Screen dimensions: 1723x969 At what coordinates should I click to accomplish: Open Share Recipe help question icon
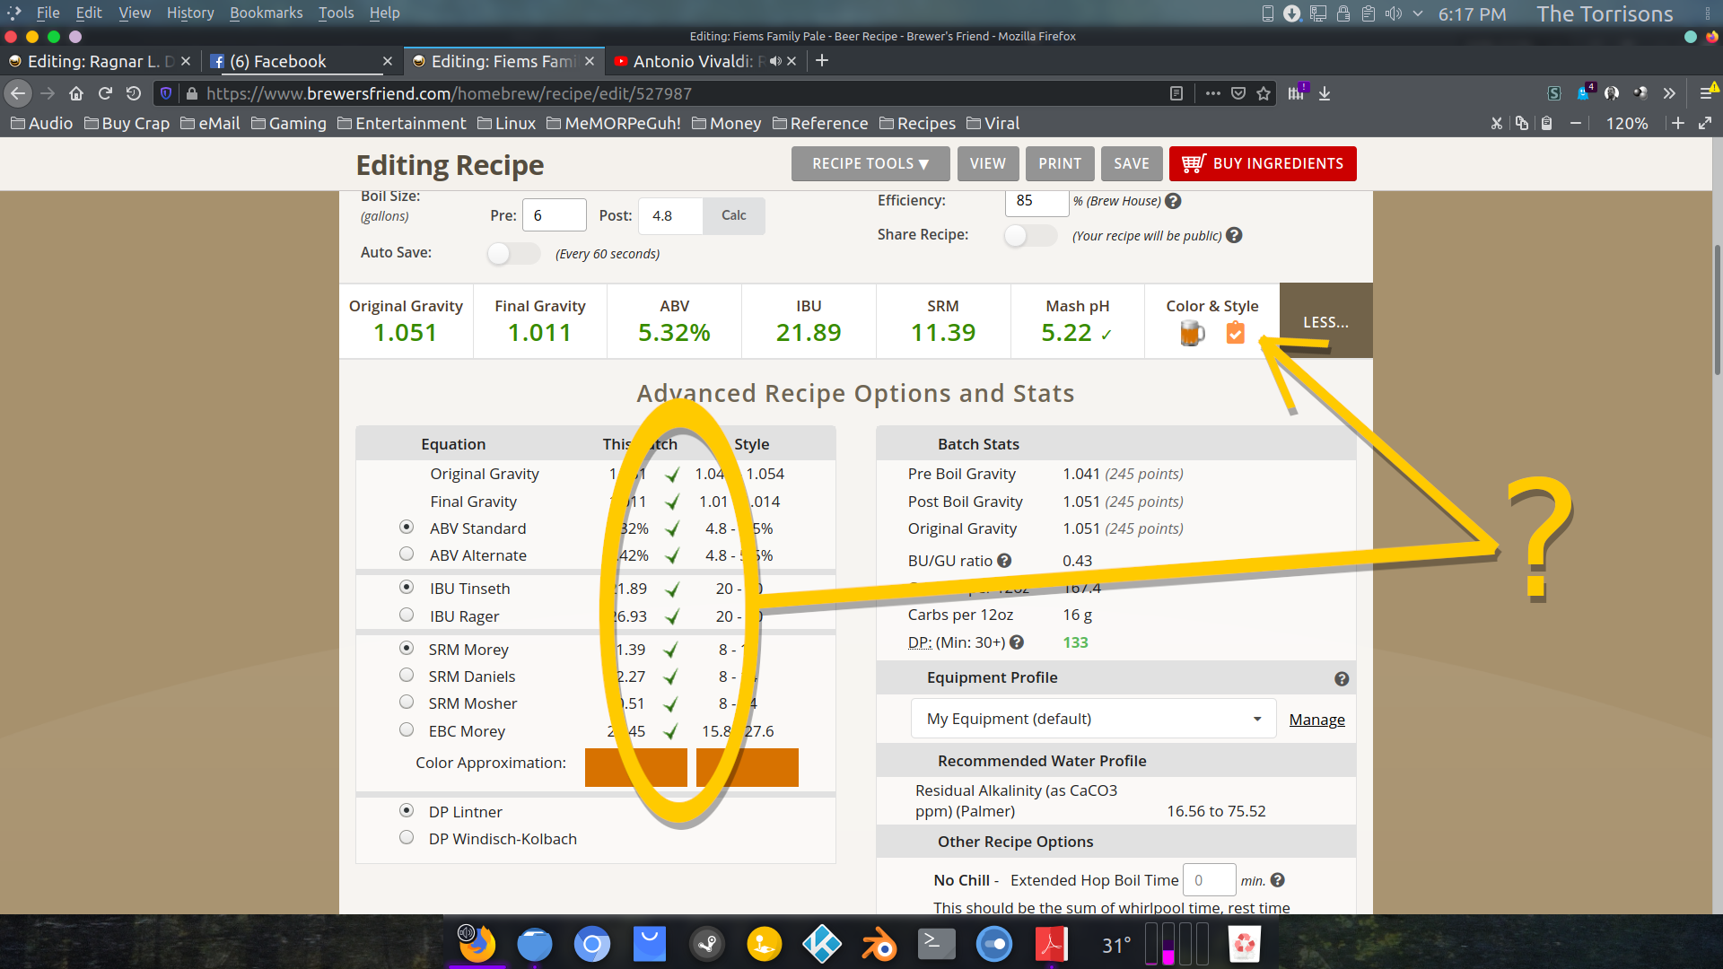[x=1234, y=235]
